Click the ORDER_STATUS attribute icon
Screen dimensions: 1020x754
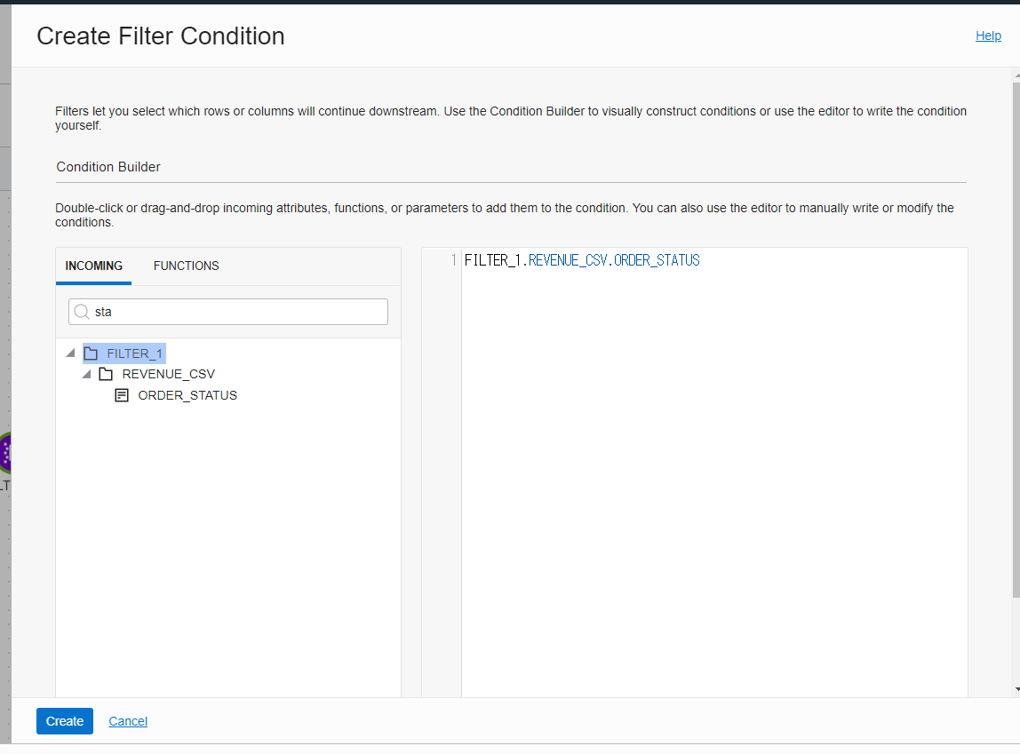point(122,395)
